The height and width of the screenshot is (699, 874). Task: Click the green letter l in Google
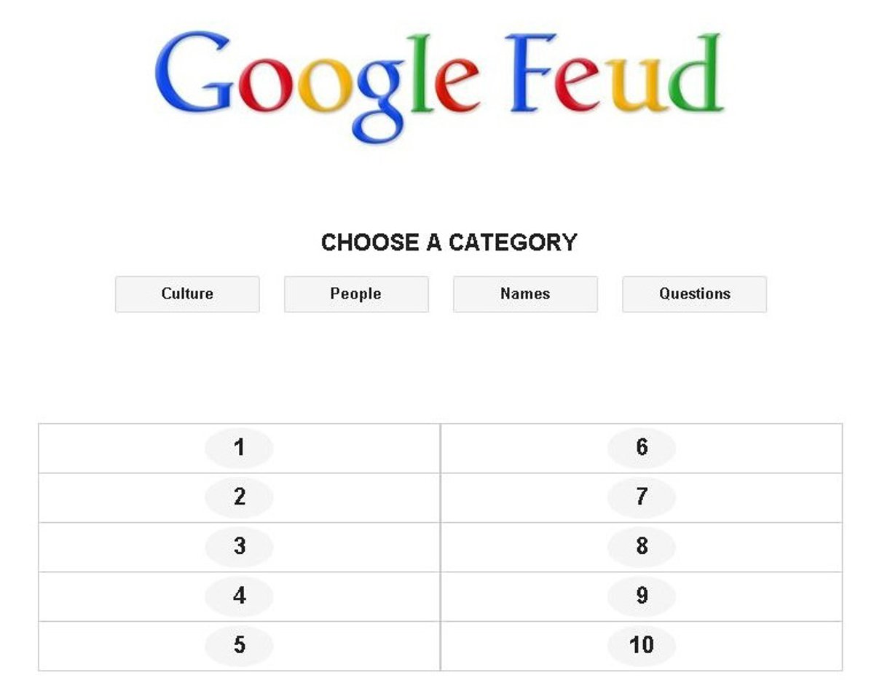point(420,73)
